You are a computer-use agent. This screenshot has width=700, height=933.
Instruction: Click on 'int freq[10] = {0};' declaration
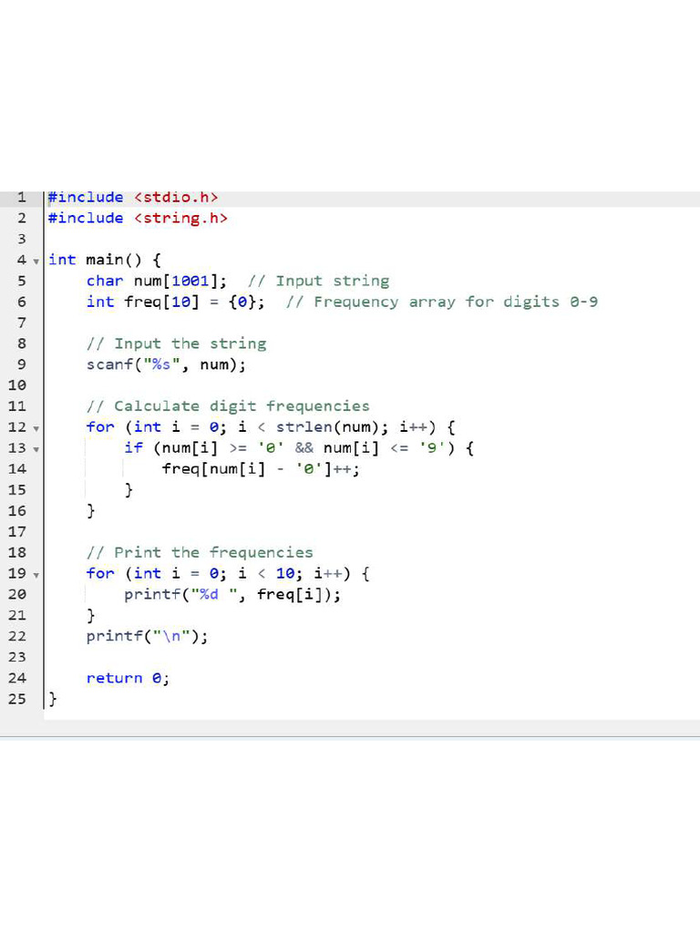coord(176,302)
